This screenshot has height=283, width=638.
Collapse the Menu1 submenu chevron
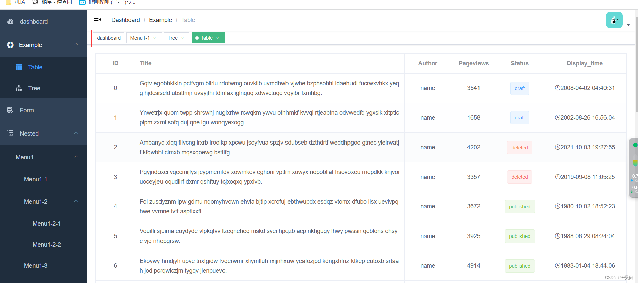(x=76, y=157)
